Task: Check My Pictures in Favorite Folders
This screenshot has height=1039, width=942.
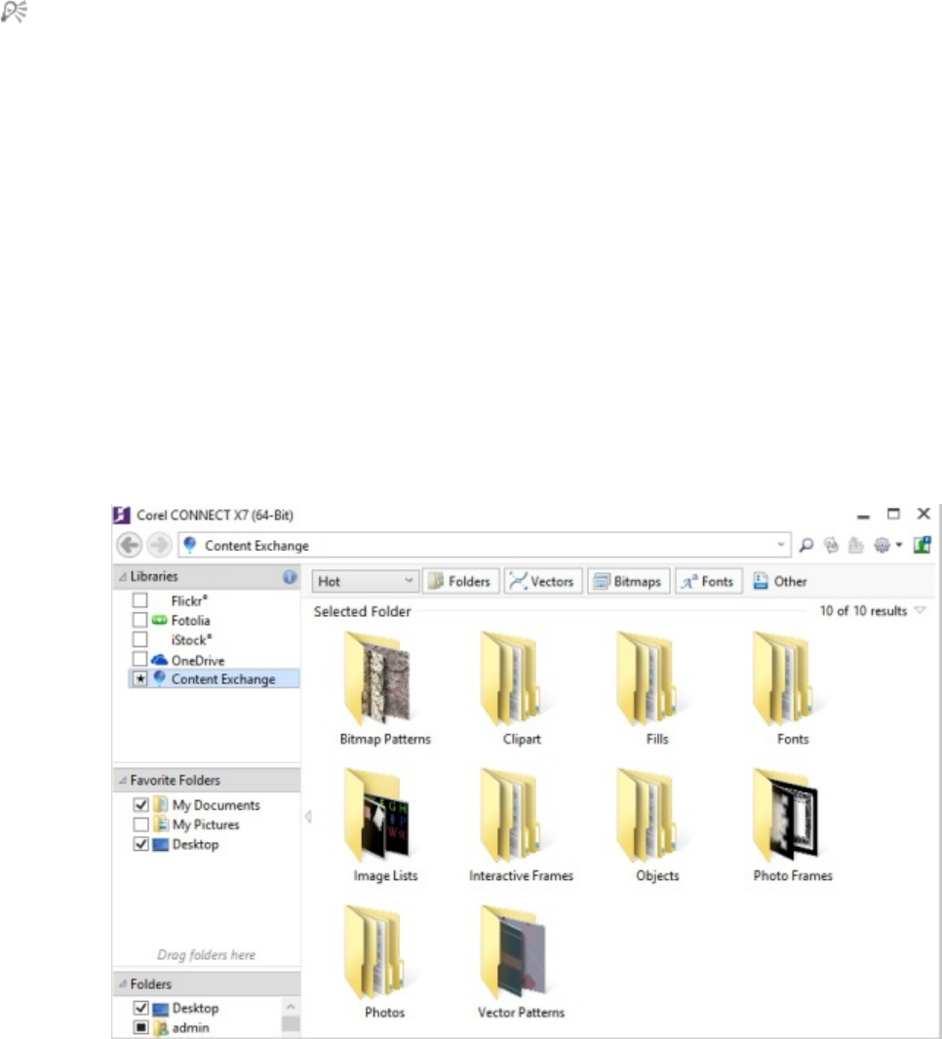Action: click(x=140, y=825)
